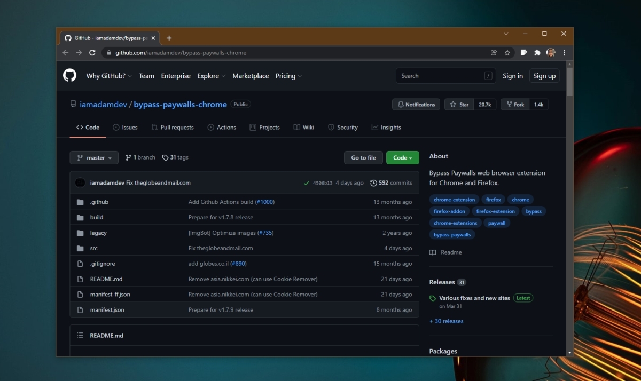
Task: Bookmark page with the star icon
Action: tap(507, 53)
